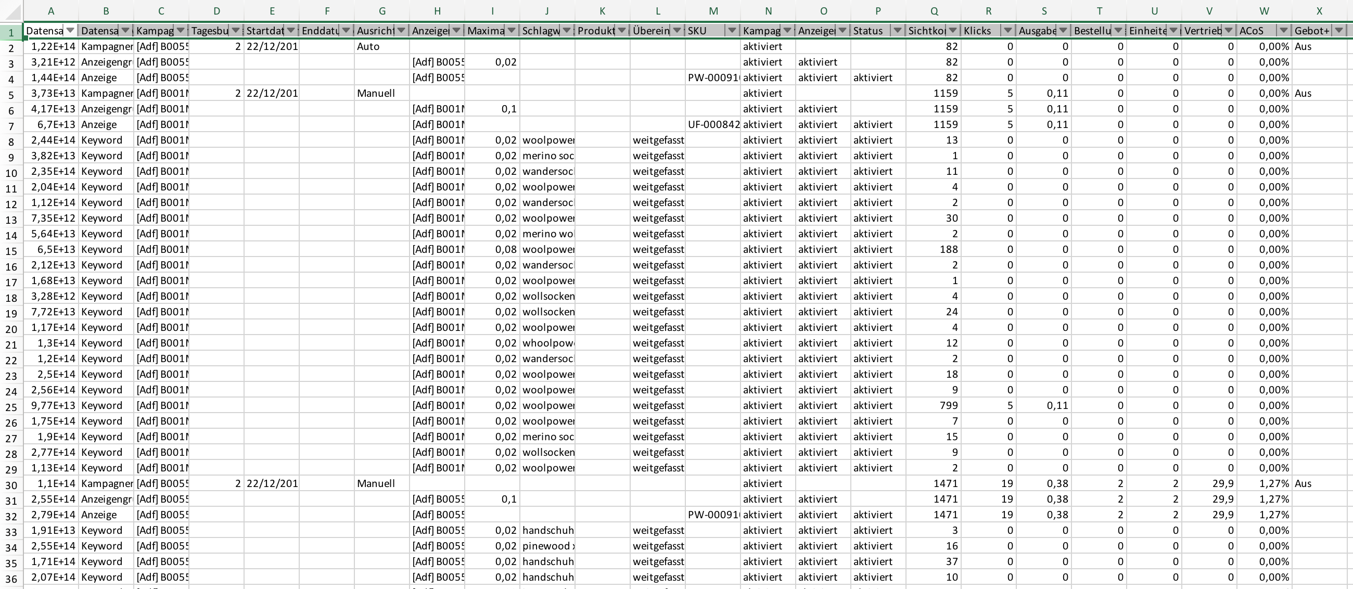This screenshot has height=589, width=1353.
Task: Open Status column filter dropdown
Action: tap(897, 31)
